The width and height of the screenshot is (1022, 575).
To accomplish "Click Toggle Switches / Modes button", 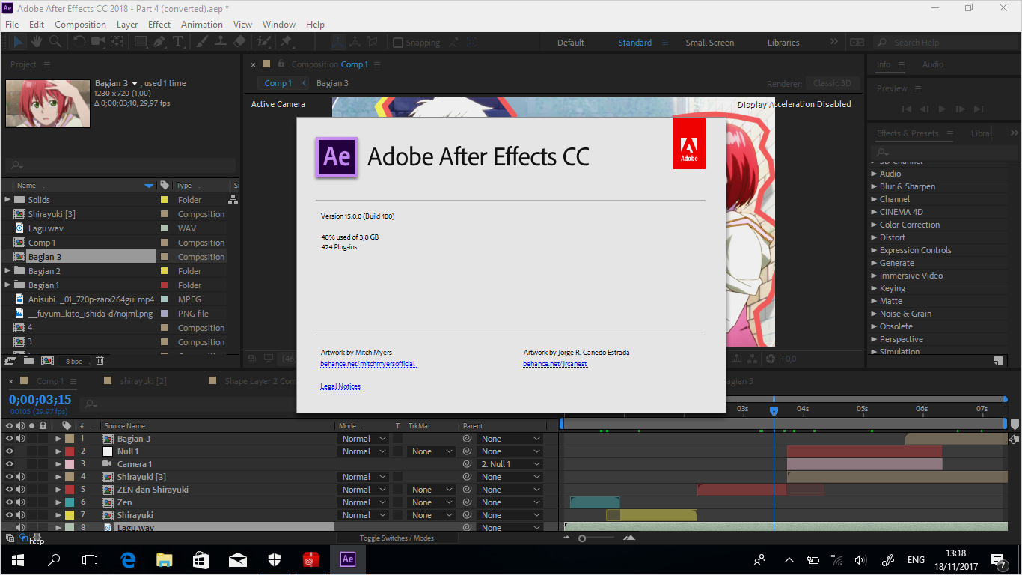I will click(396, 538).
